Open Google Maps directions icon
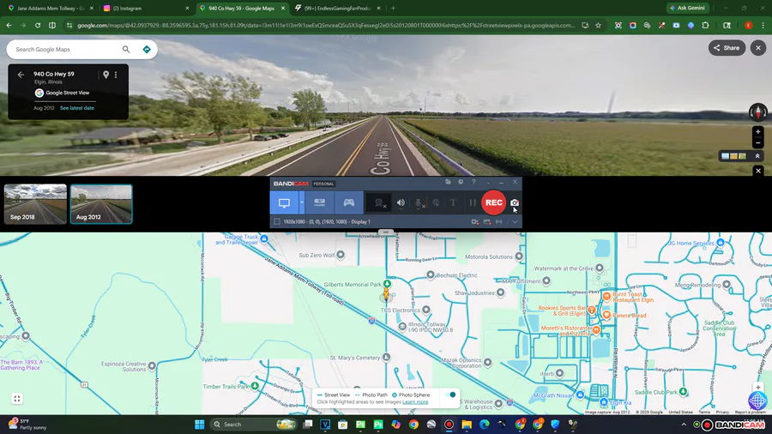The height and width of the screenshot is (434, 772). click(x=146, y=49)
